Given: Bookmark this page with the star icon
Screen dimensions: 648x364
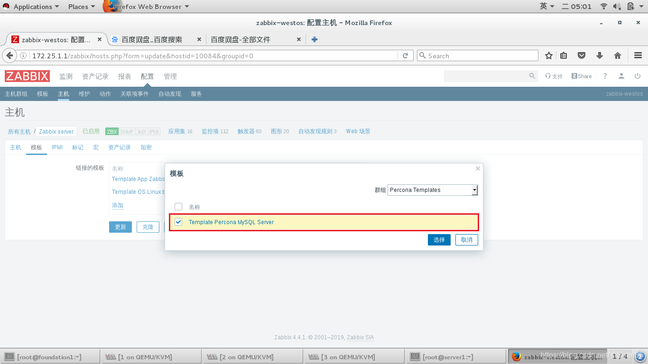Looking at the screenshot, I should 549,55.
